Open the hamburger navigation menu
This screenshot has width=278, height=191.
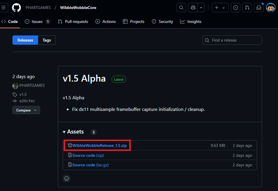tap(3, 8)
